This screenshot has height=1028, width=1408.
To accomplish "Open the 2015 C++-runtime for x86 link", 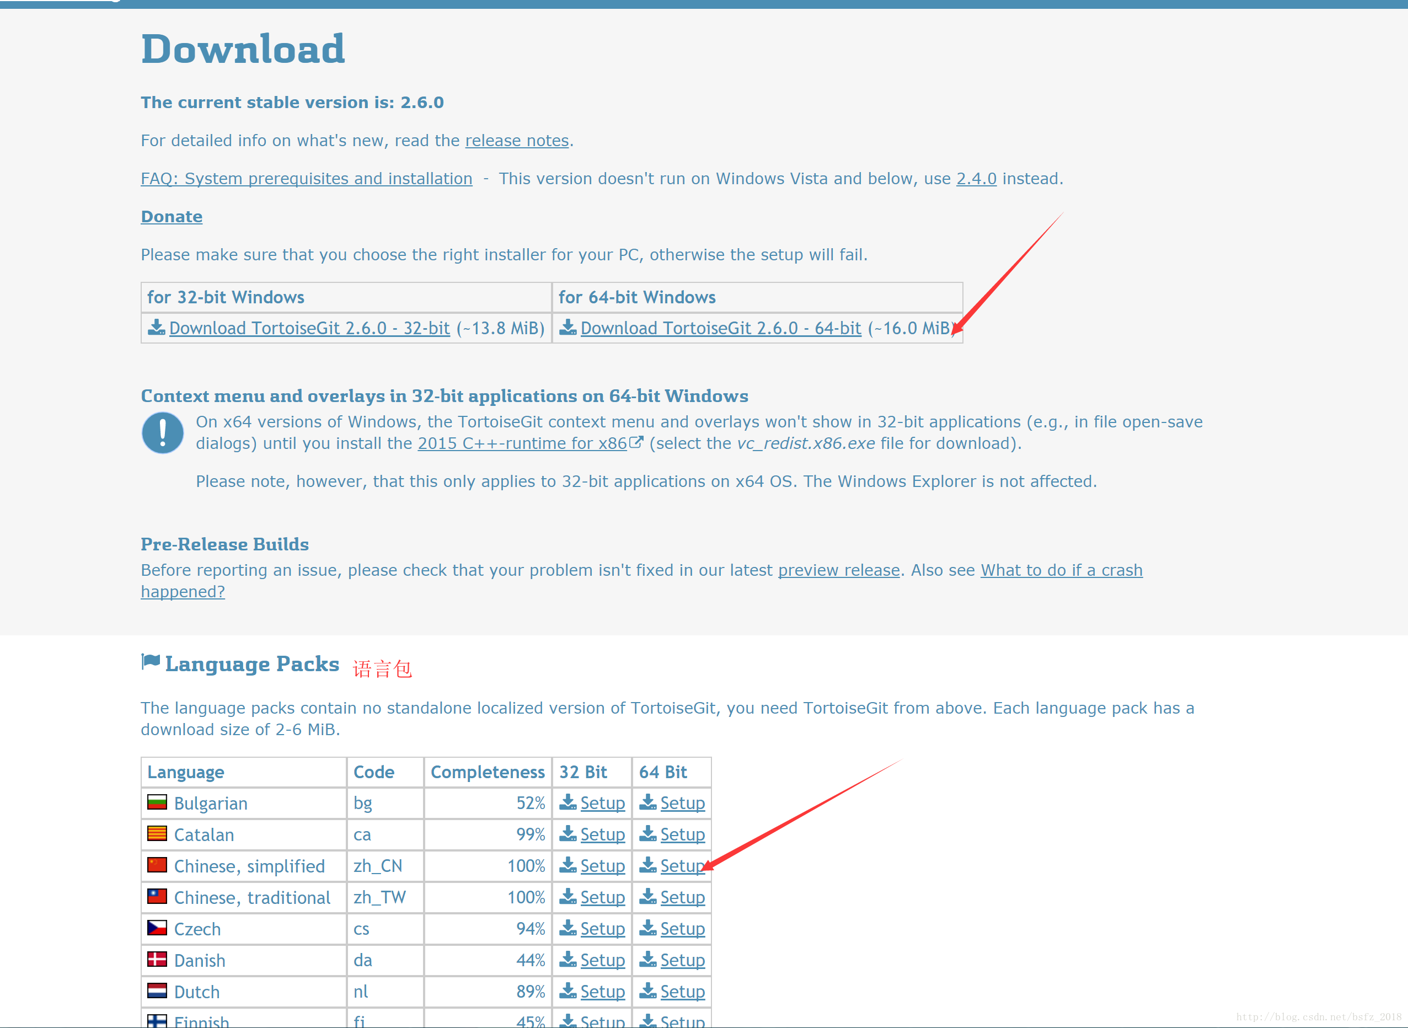I will (522, 443).
